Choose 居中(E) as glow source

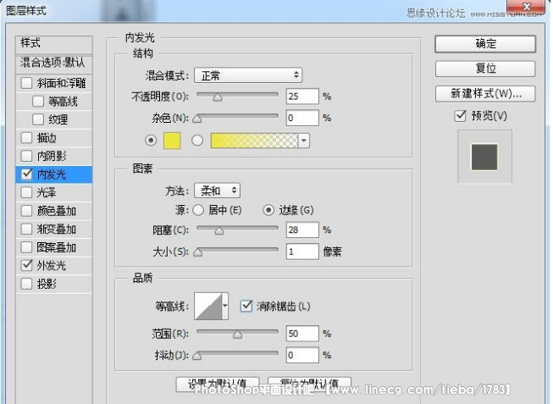[198, 210]
